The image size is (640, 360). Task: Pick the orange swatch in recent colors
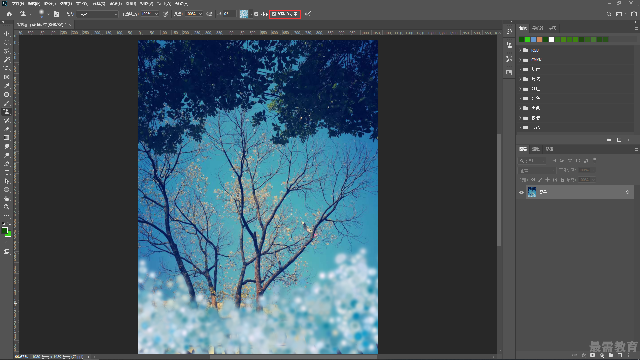coord(540,39)
